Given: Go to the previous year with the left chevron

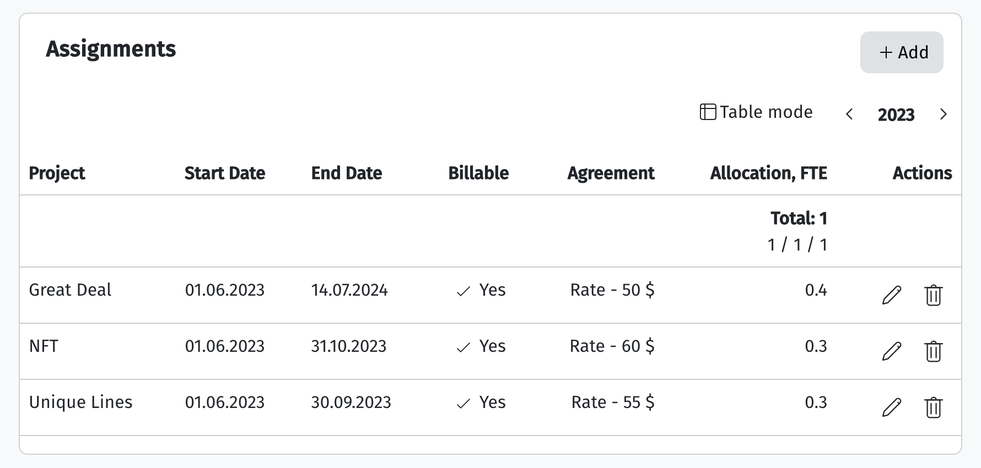Looking at the screenshot, I should pos(849,114).
